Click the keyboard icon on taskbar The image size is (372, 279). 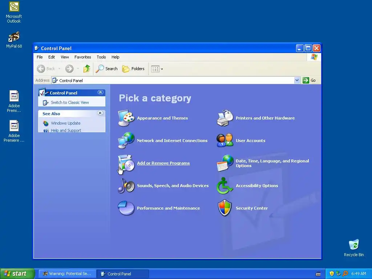click(318, 274)
